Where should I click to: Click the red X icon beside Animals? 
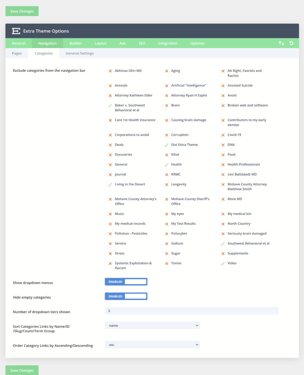(x=110, y=85)
